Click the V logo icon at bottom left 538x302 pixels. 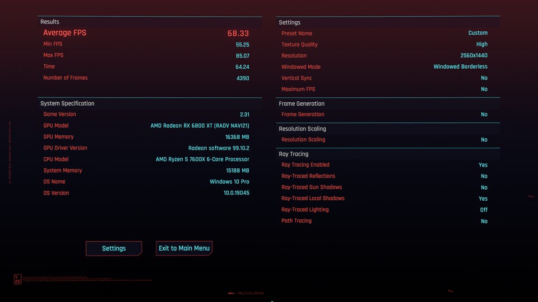point(17,279)
